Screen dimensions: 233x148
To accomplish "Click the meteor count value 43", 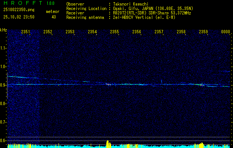I will (54, 17).
